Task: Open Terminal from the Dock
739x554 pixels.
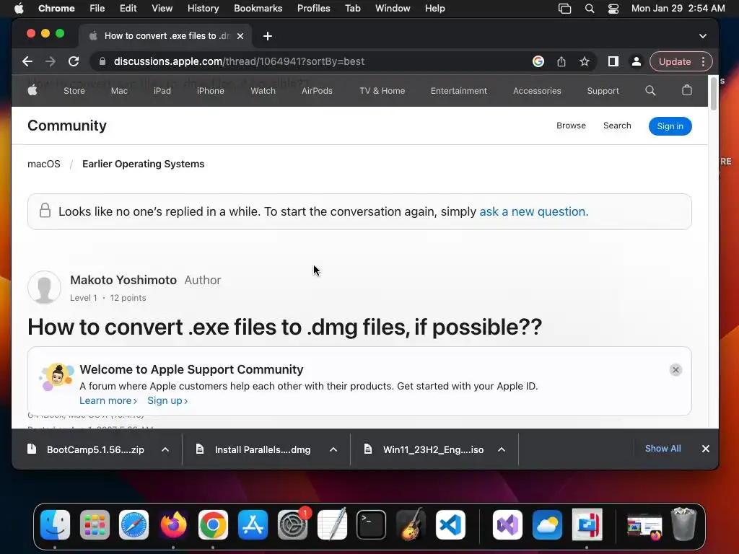Action: click(x=372, y=525)
